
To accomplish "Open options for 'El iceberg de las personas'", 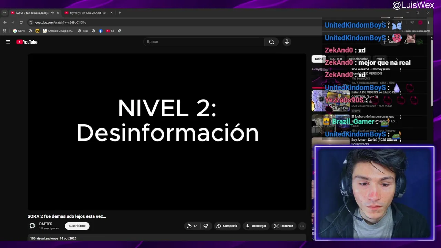I will [400, 117].
